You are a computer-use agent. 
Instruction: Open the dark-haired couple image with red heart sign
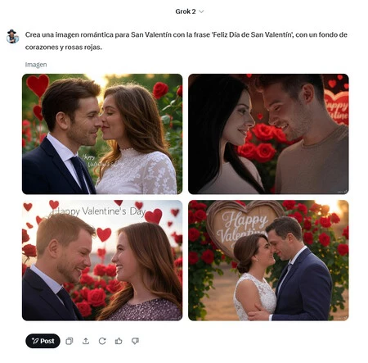[268, 134]
